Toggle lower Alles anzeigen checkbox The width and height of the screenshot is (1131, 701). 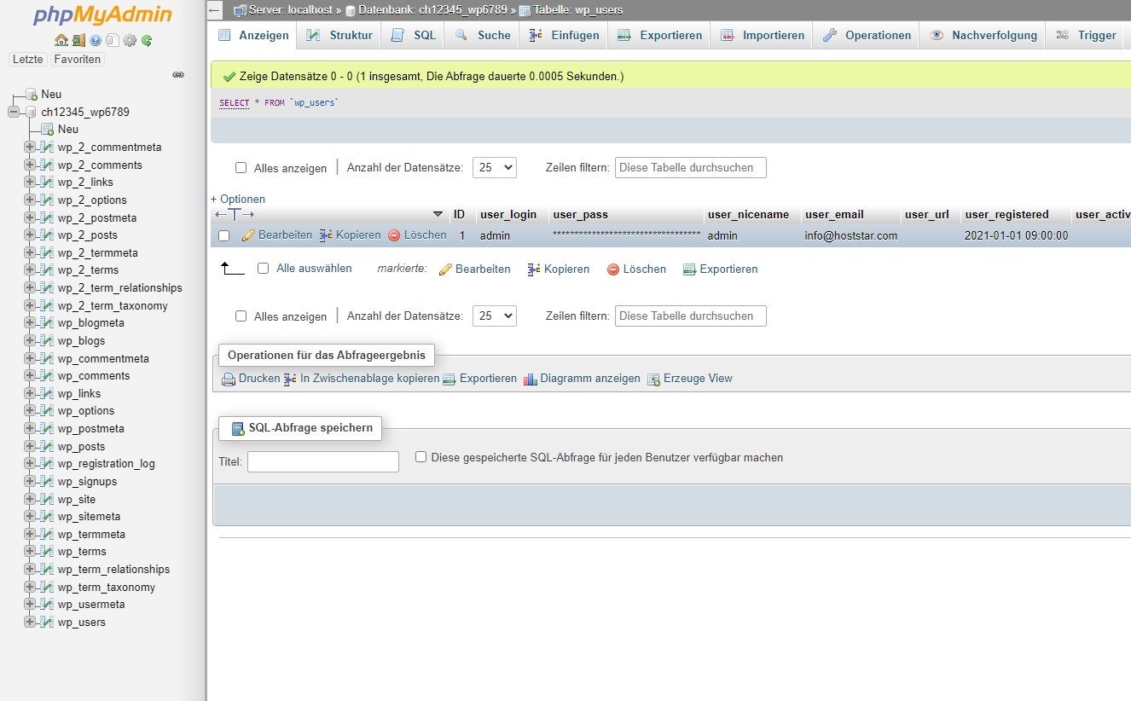(x=241, y=316)
